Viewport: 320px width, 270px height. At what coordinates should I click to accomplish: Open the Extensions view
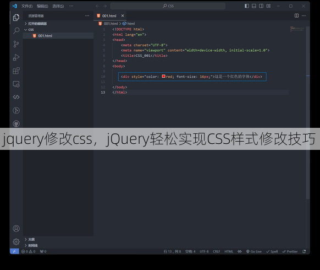point(16,71)
